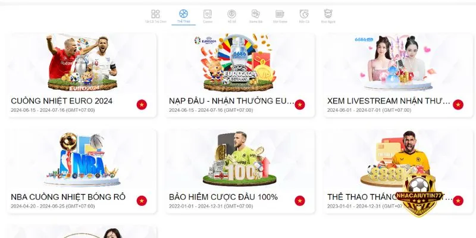Click the NHACAIUYTIN77 shield logo
This screenshot has width=476, height=238.
(419, 194)
